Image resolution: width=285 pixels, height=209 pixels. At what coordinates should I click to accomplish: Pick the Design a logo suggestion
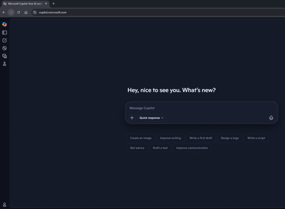click(x=230, y=138)
